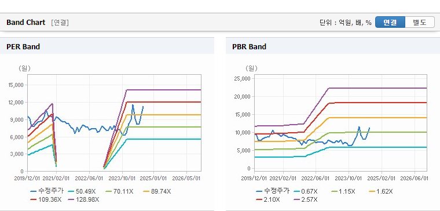Image resolution: width=440 pixels, height=211 pixels.
Task: Click the 2023/10/01 date in PER chart
Action: [x=122, y=179]
